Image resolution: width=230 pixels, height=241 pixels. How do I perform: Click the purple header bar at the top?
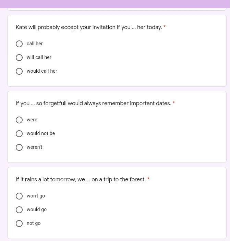115,4
